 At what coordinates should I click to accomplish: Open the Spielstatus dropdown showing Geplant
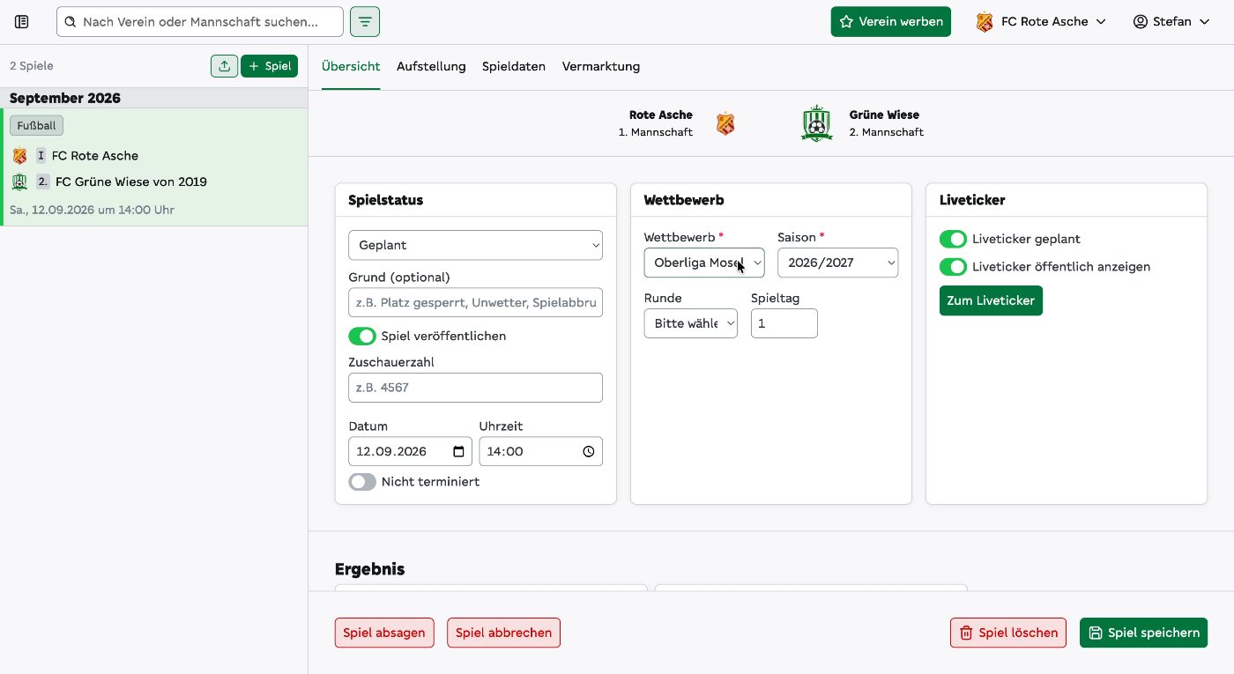pos(476,245)
